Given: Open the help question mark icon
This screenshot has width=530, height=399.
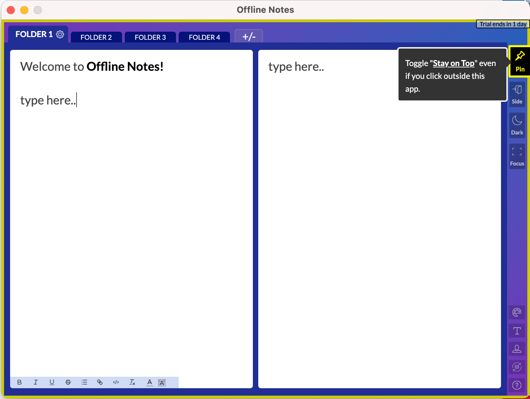Looking at the screenshot, I should (x=517, y=385).
